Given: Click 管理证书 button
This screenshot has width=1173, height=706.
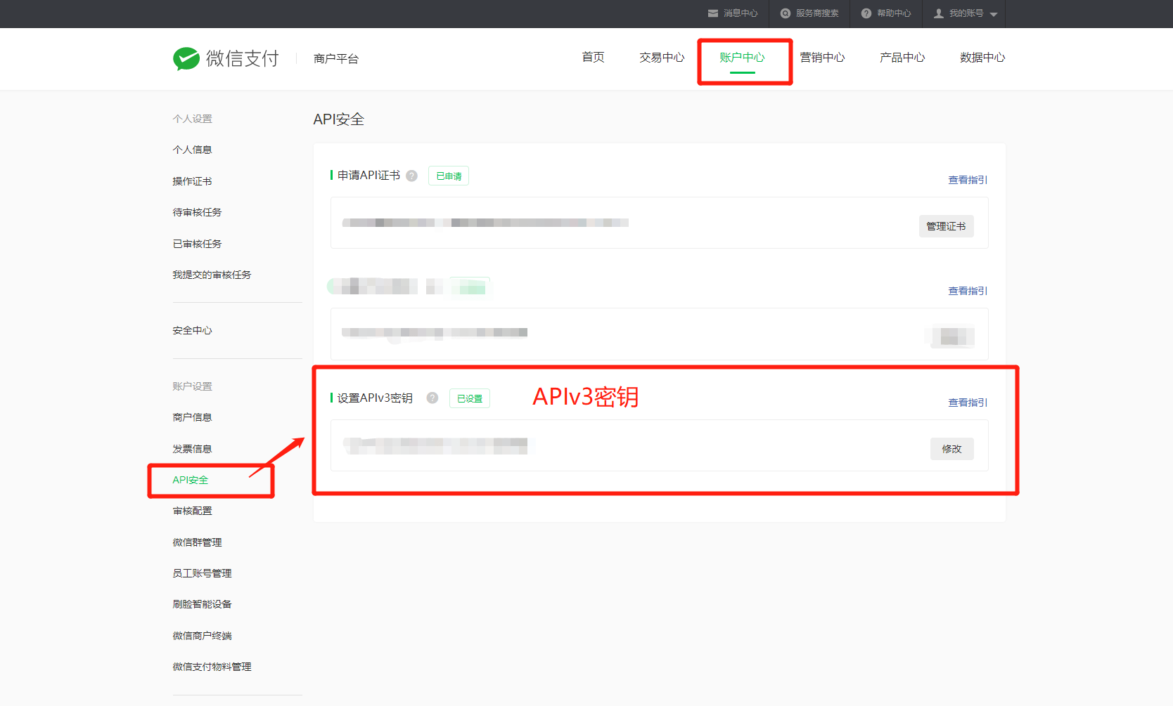Looking at the screenshot, I should pyautogui.click(x=946, y=226).
